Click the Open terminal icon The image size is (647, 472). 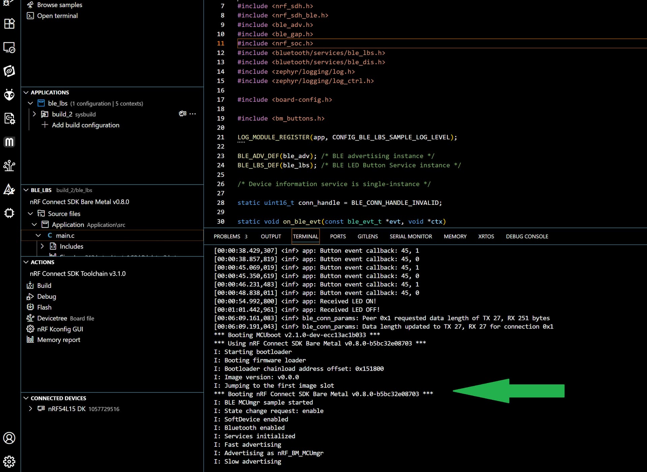pos(30,16)
